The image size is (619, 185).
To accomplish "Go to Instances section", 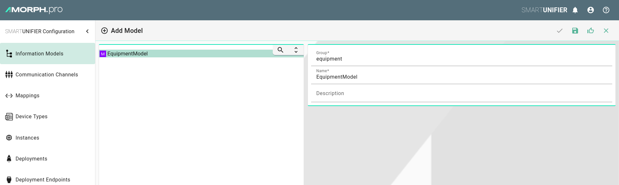I will click(x=48, y=138).
